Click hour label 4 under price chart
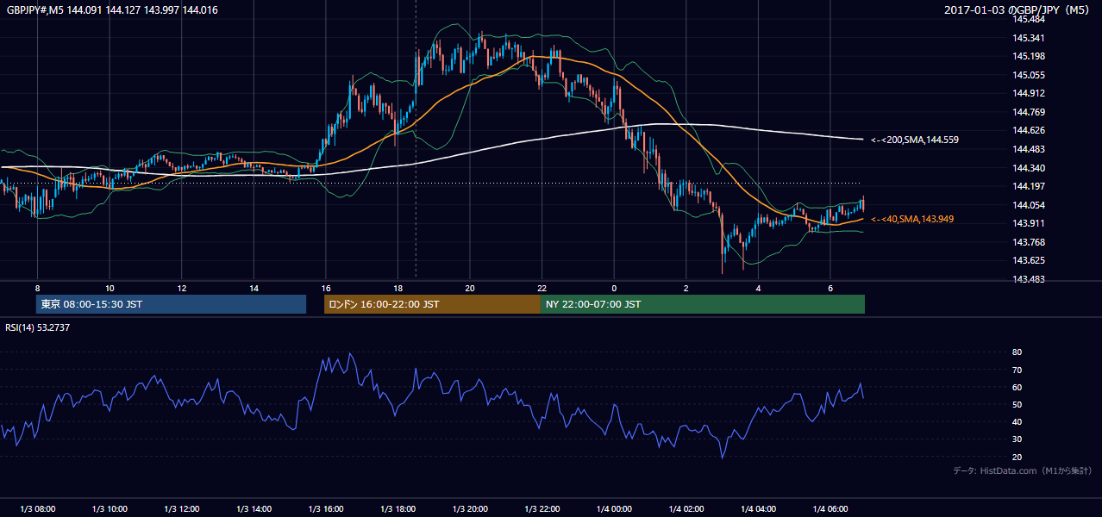Image resolution: width=1102 pixels, height=517 pixels. point(758,288)
